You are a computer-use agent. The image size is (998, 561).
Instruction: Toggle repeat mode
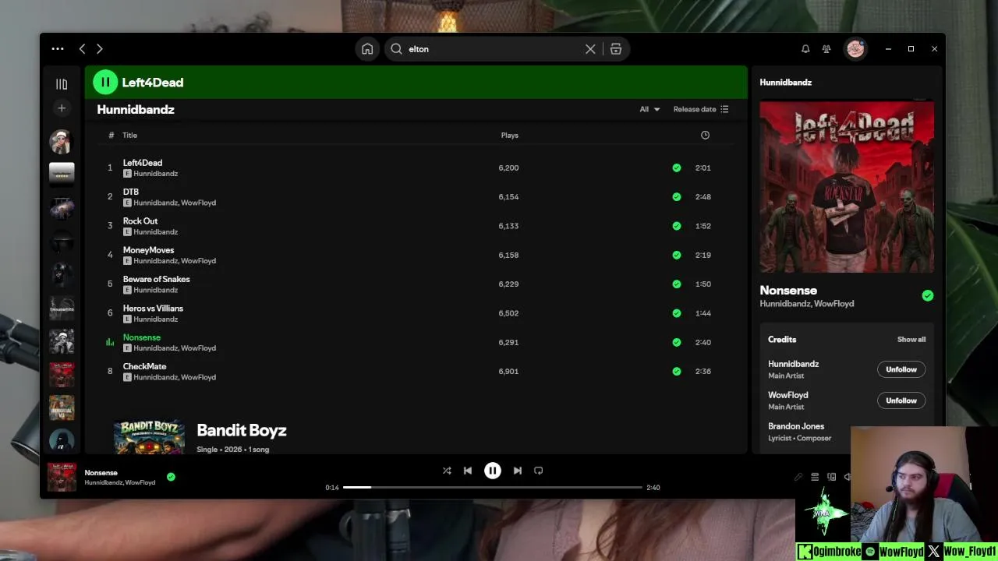point(539,471)
